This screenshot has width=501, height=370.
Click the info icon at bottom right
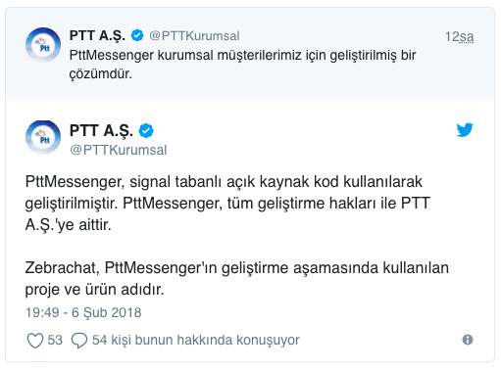(x=468, y=340)
